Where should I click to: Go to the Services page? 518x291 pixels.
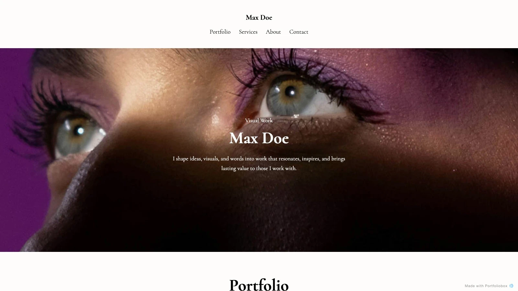(248, 32)
